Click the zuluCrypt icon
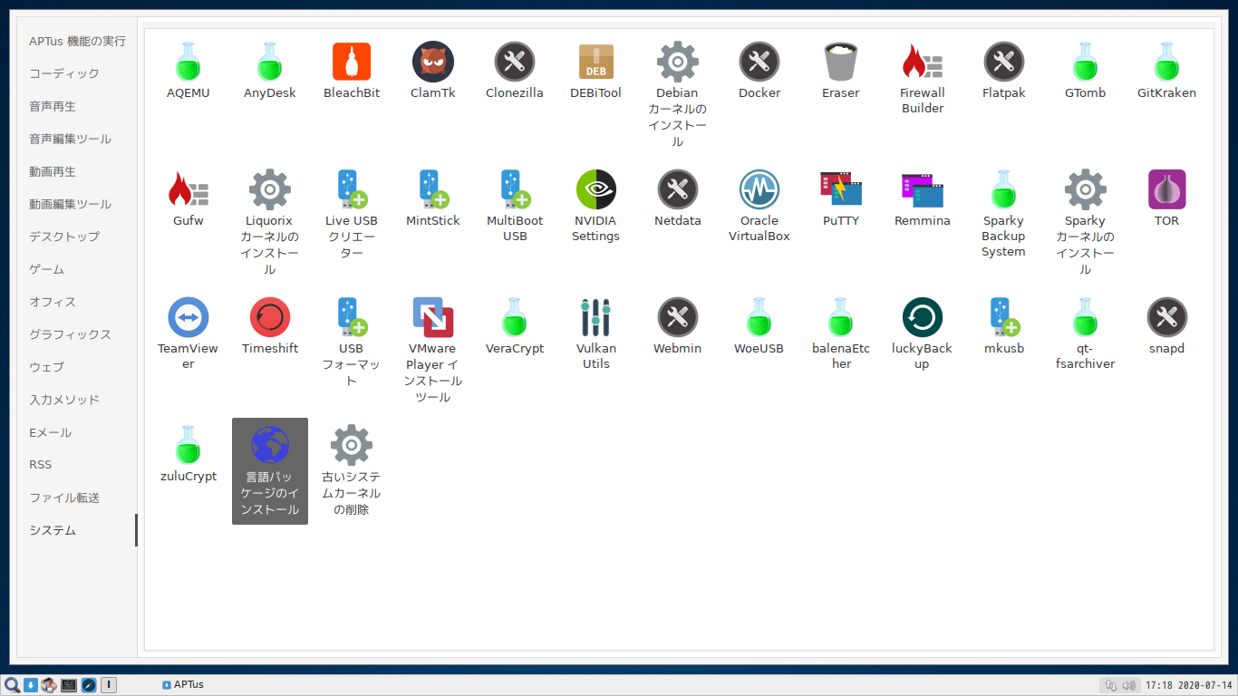Viewport: 1238px width, 696px height. pos(189,445)
